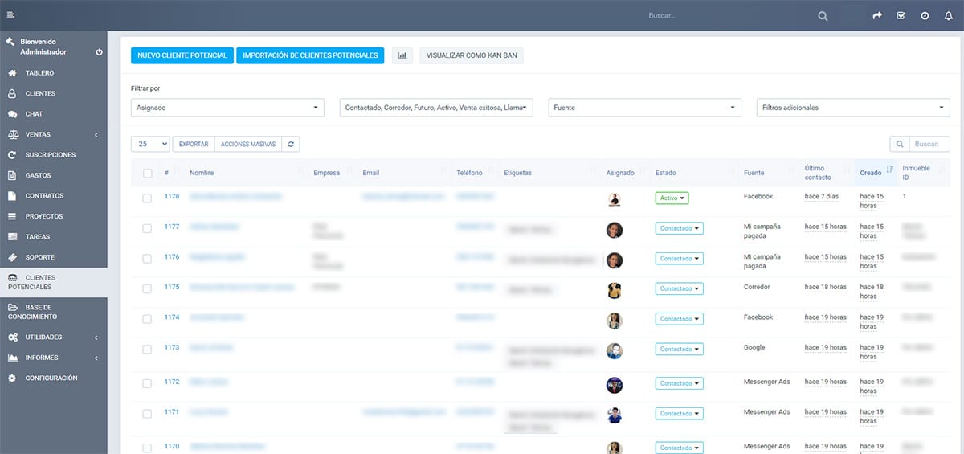Tick the checkbox for lead 1176

[x=147, y=259]
